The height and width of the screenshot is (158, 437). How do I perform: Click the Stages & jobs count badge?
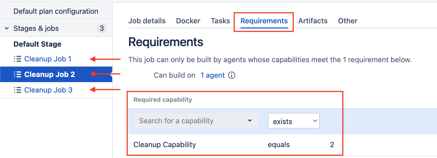pyautogui.click(x=102, y=28)
